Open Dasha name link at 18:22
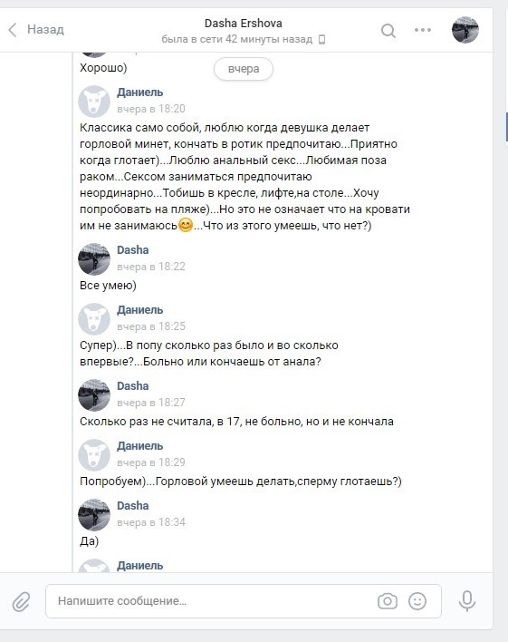This screenshot has width=508, height=642. click(x=133, y=249)
